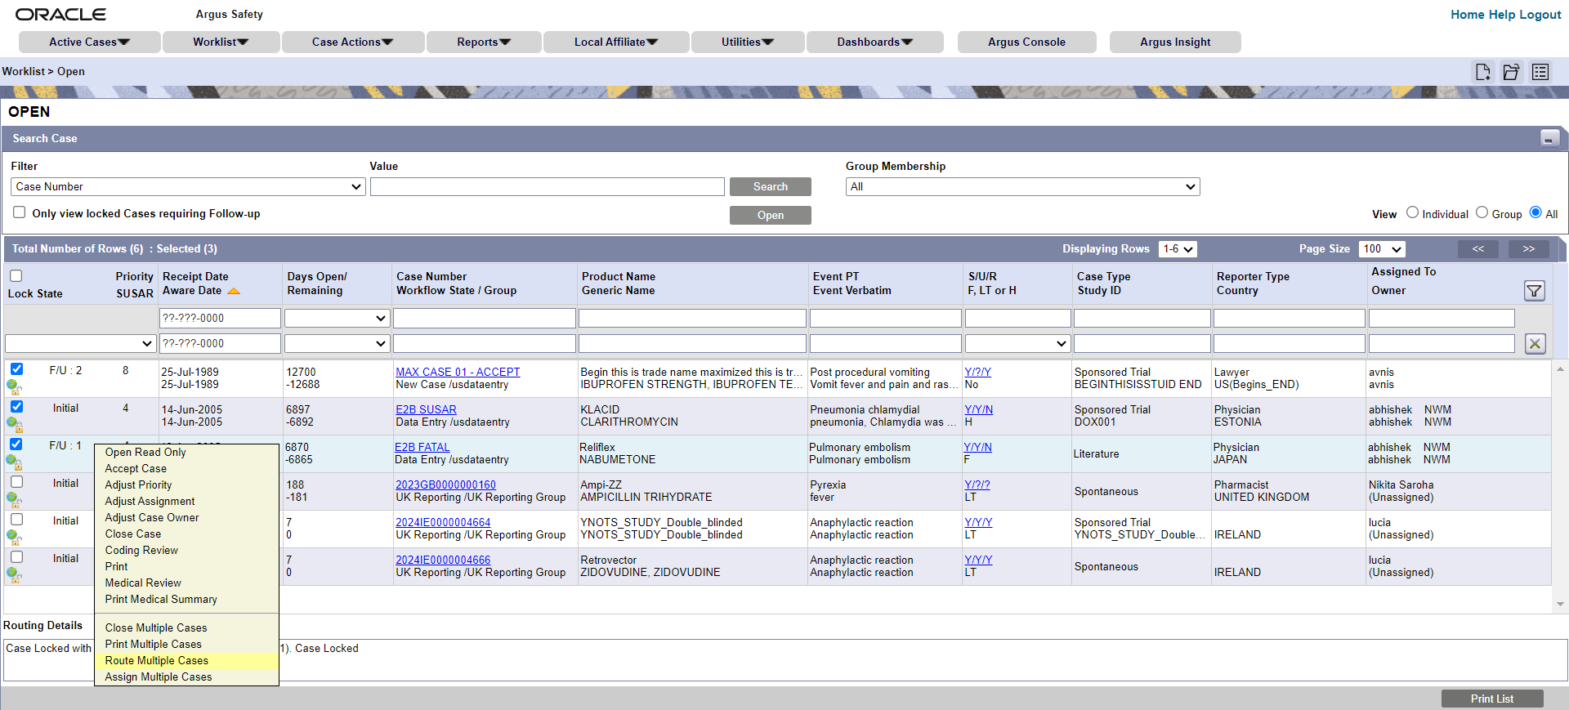Check the 2024IE0000004666 row checkbox

point(16,557)
